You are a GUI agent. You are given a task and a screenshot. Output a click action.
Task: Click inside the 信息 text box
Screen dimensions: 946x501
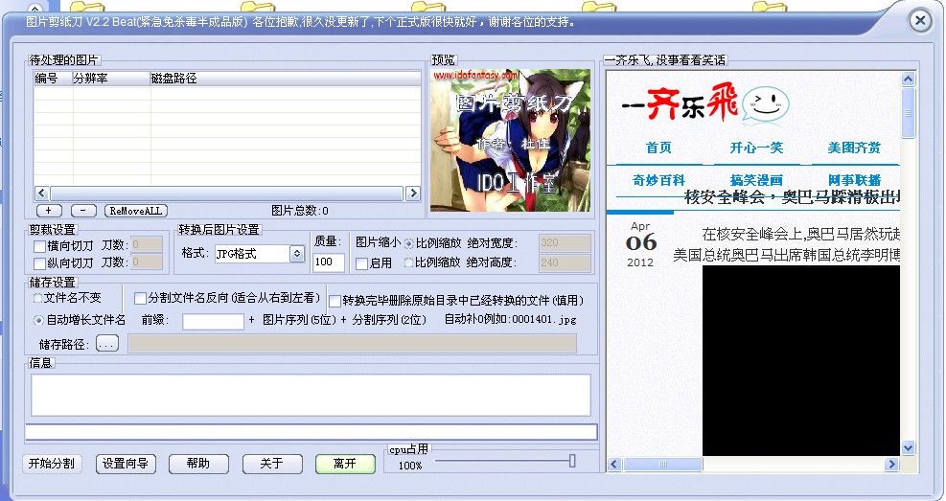pos(311,396)
